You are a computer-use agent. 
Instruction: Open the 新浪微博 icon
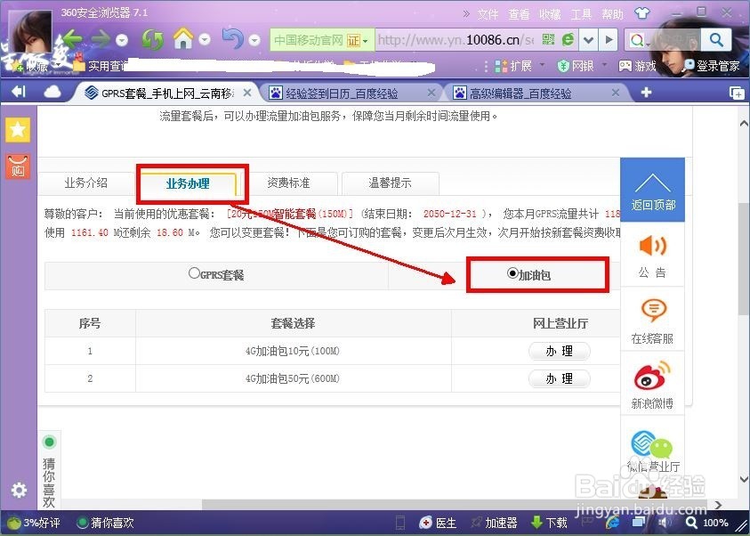coord(652,376)
